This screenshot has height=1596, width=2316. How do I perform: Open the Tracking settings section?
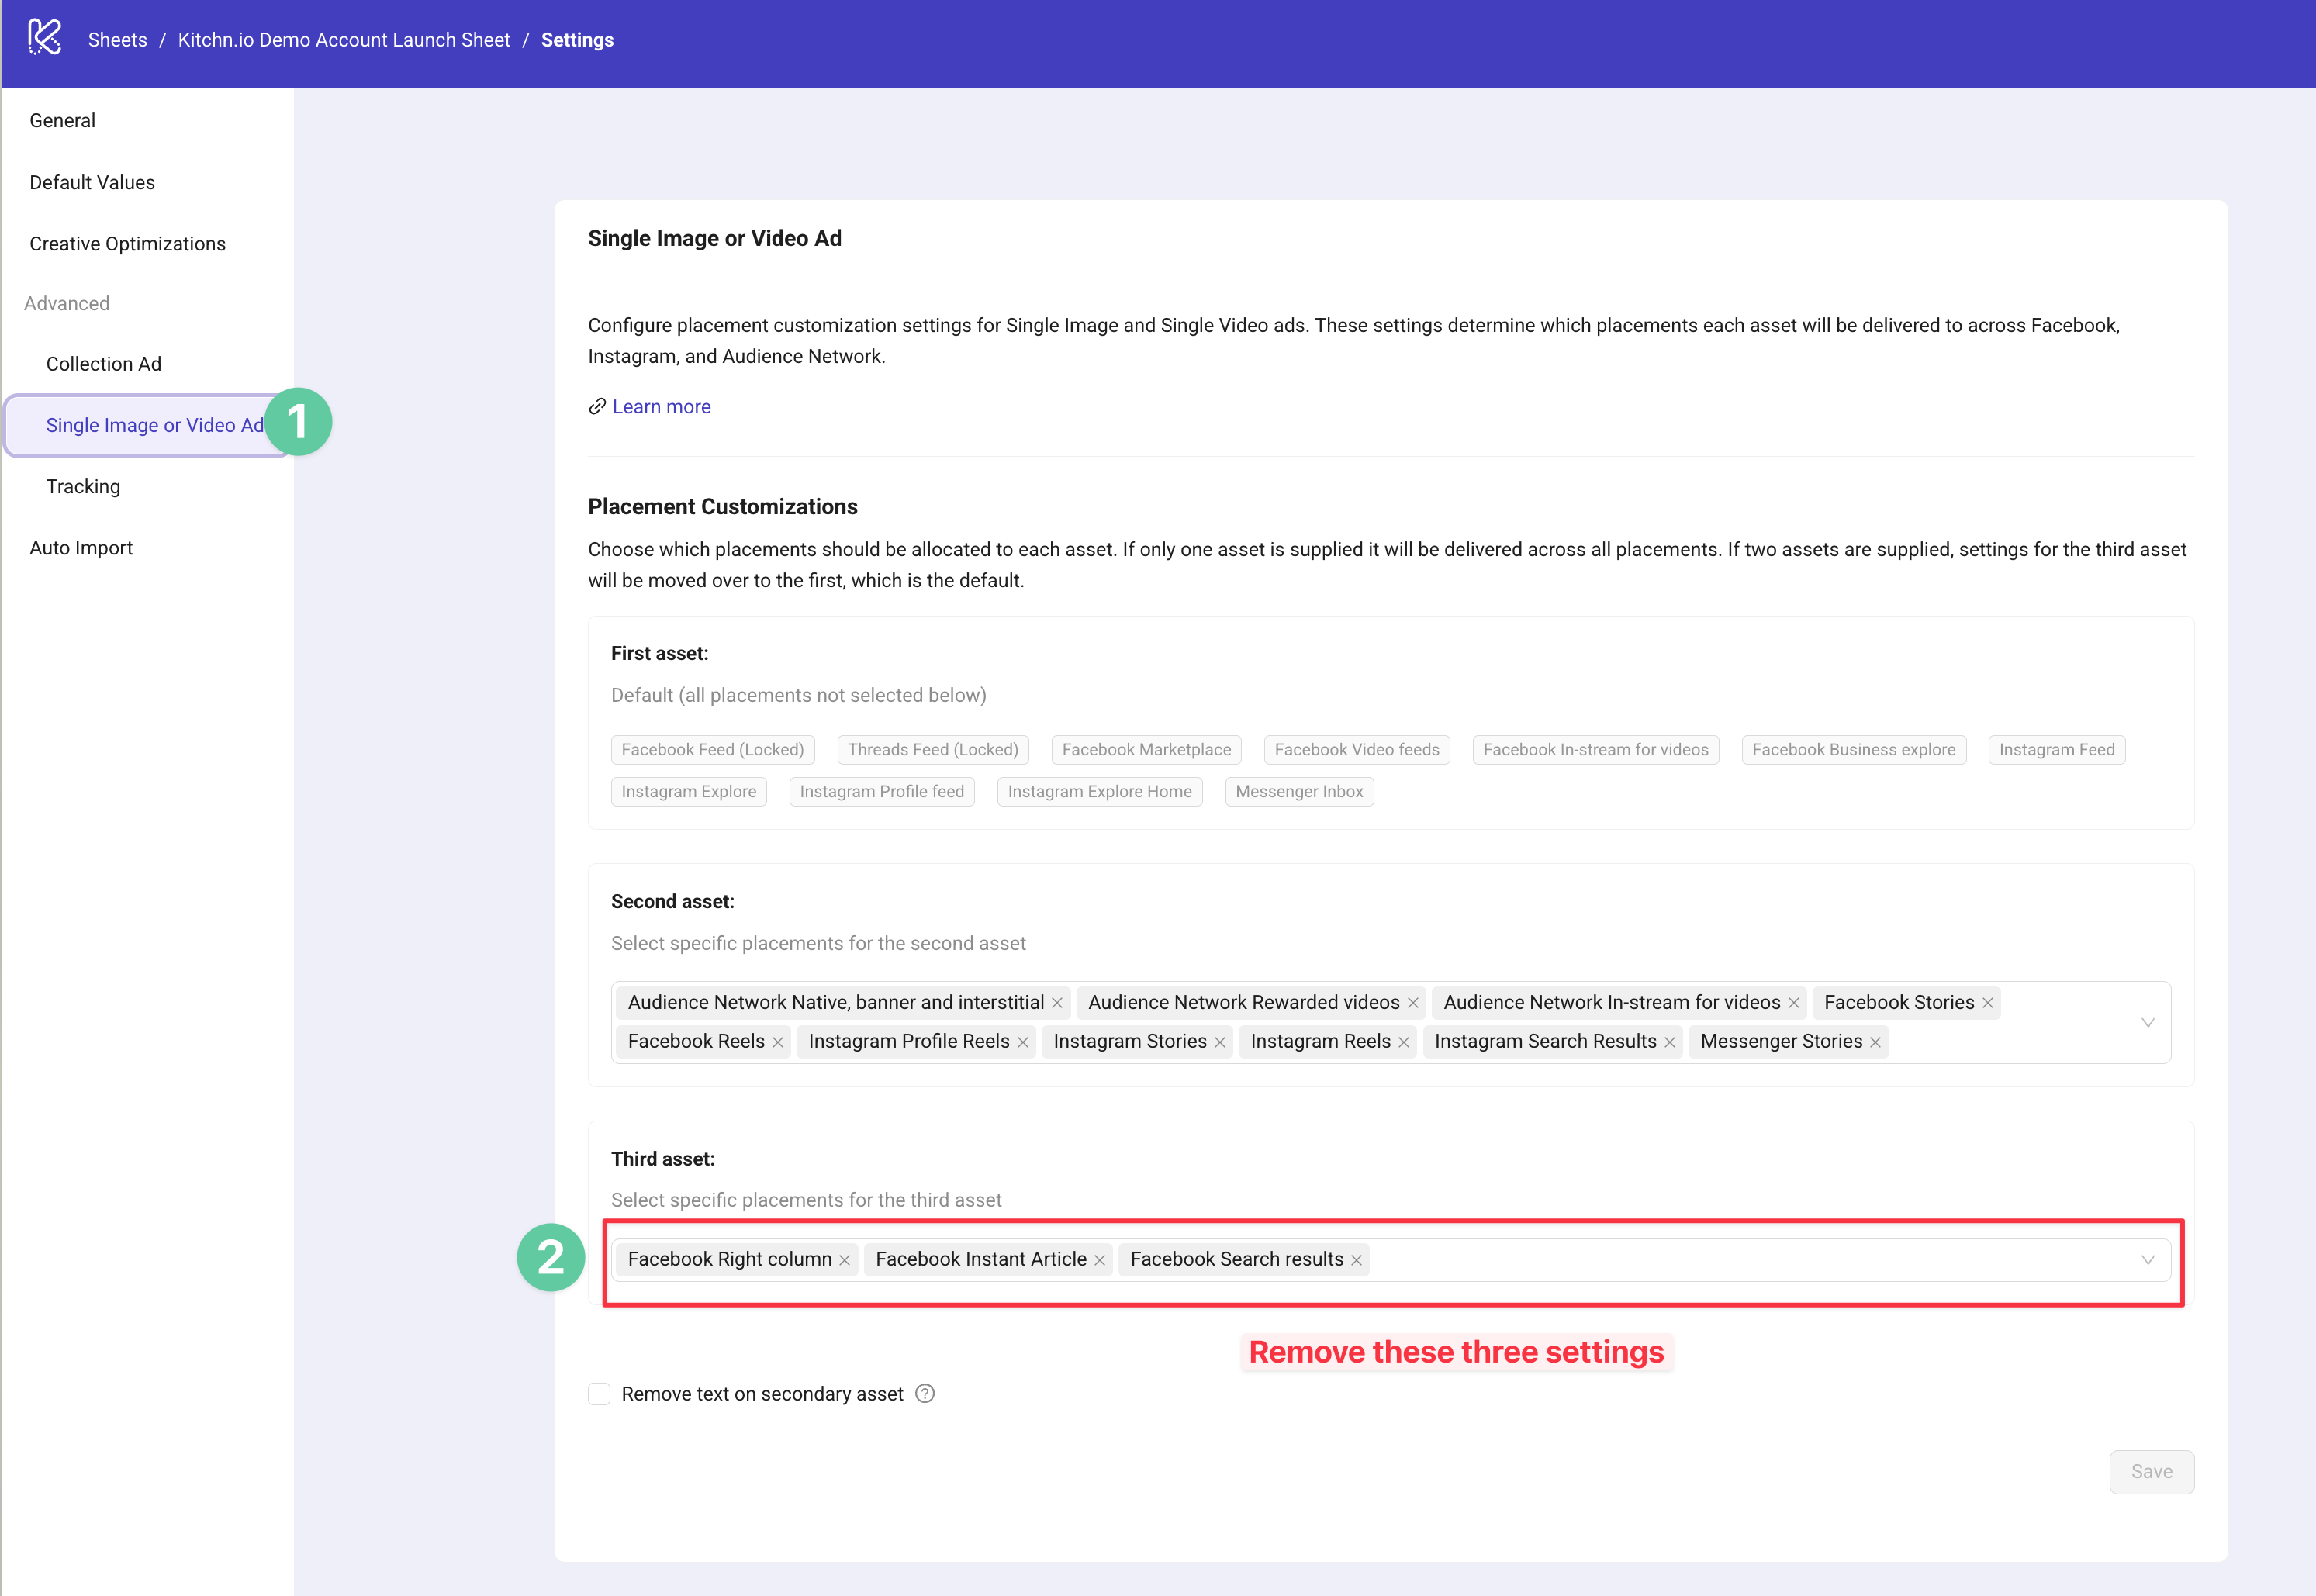(x=83, y=486)
